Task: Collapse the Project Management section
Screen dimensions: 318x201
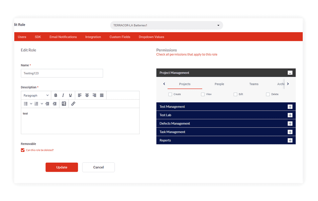Action: (290, 73)
